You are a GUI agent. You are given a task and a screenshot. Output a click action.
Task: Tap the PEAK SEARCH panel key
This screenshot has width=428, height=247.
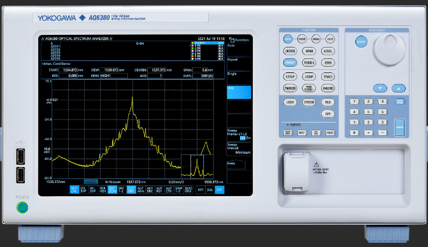pyautogui.click(x=309, y=88)
